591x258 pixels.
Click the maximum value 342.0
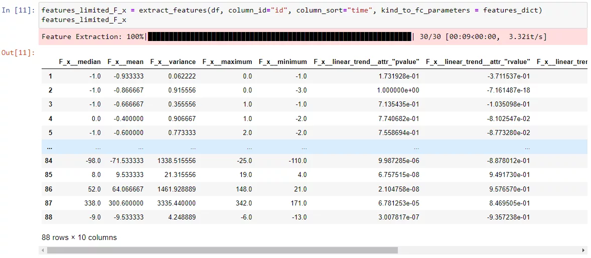[x=244, y=203]
